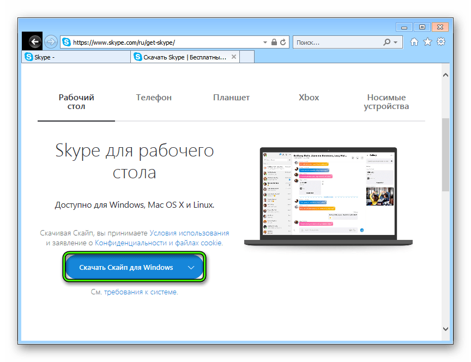The width and height of the screenshot is (471, 362).
Task: Open Условия использования link
Action: click(189, 233)
